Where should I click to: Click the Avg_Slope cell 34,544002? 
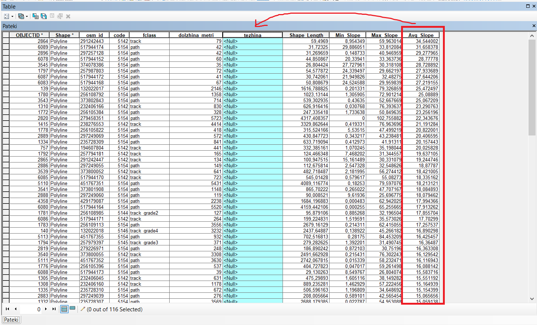tap(421, 41)
